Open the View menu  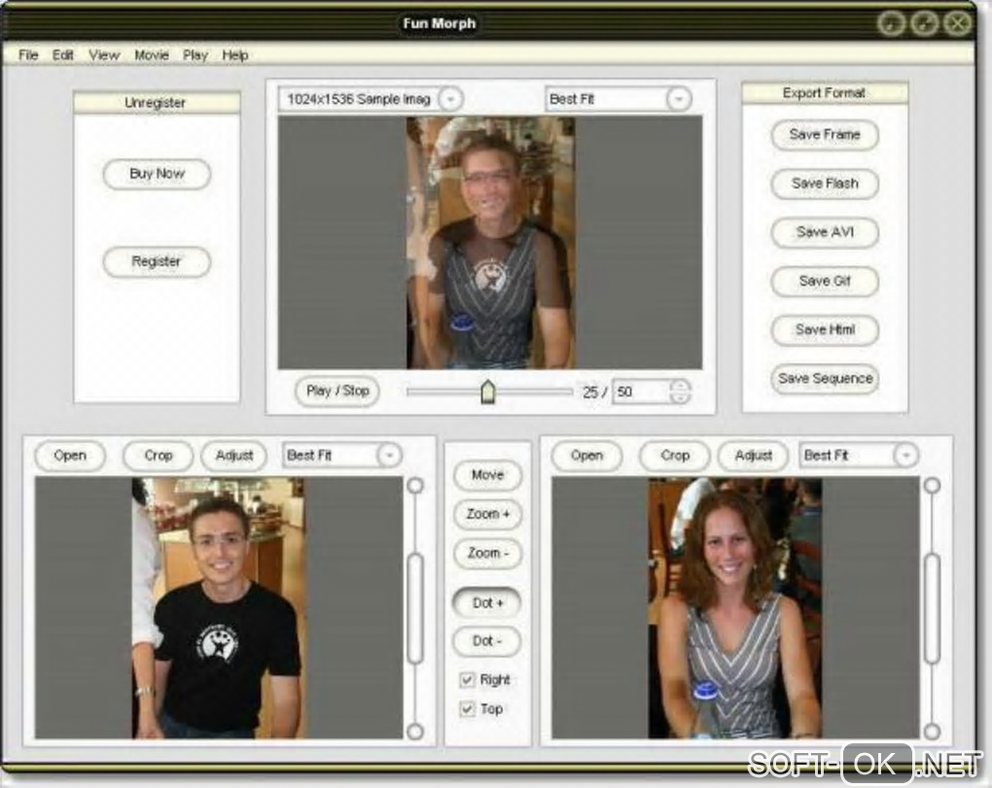point(104,55)
